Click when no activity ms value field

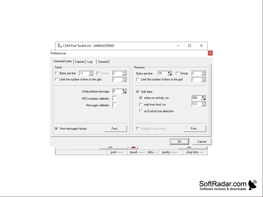(197, 98)
